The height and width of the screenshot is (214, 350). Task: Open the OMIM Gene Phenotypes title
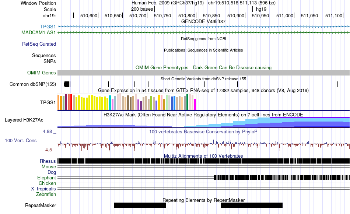[x=204, y=68]
